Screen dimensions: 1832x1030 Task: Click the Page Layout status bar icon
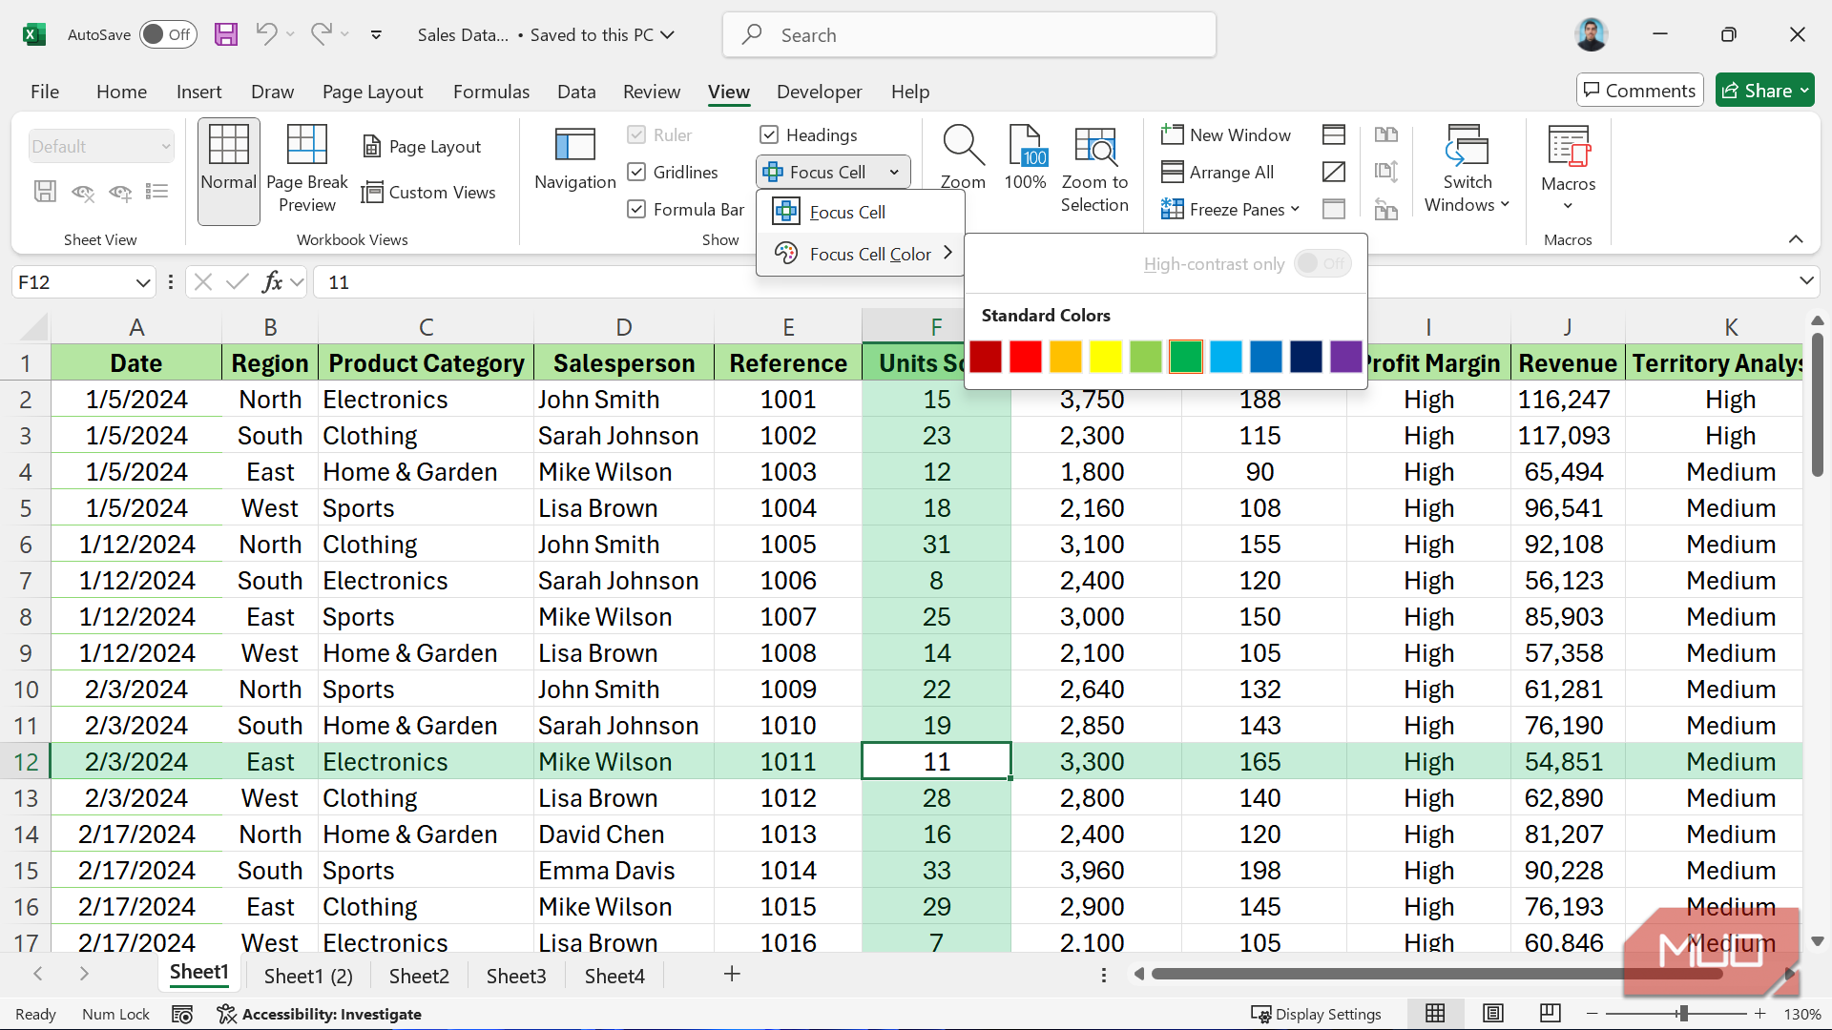tap(1493, 1014)
